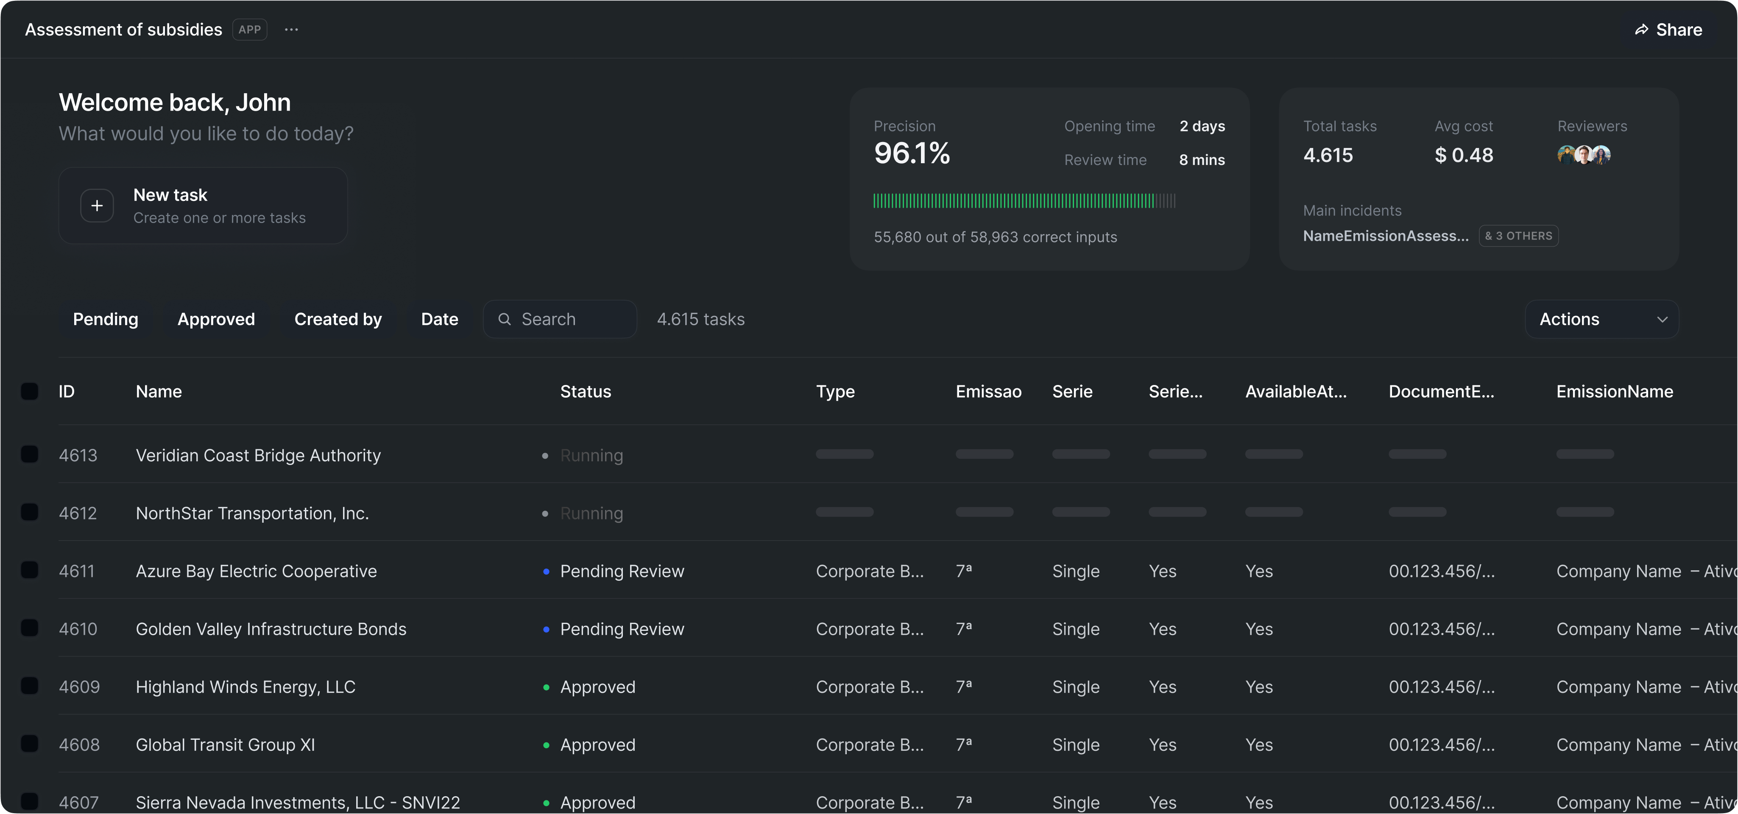This screenshot has width=1738, height=814.
Task: Click the magnifier icon in search box
Action: click(504, 319)
